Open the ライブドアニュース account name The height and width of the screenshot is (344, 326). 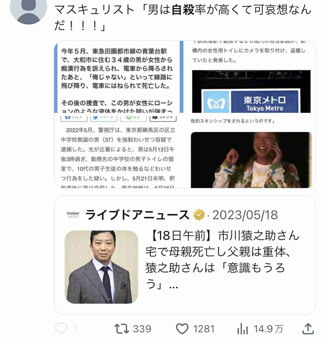pyautogui.click(x=137, y=215)
